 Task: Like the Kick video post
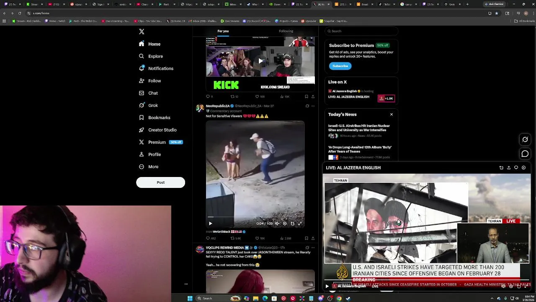260,96
